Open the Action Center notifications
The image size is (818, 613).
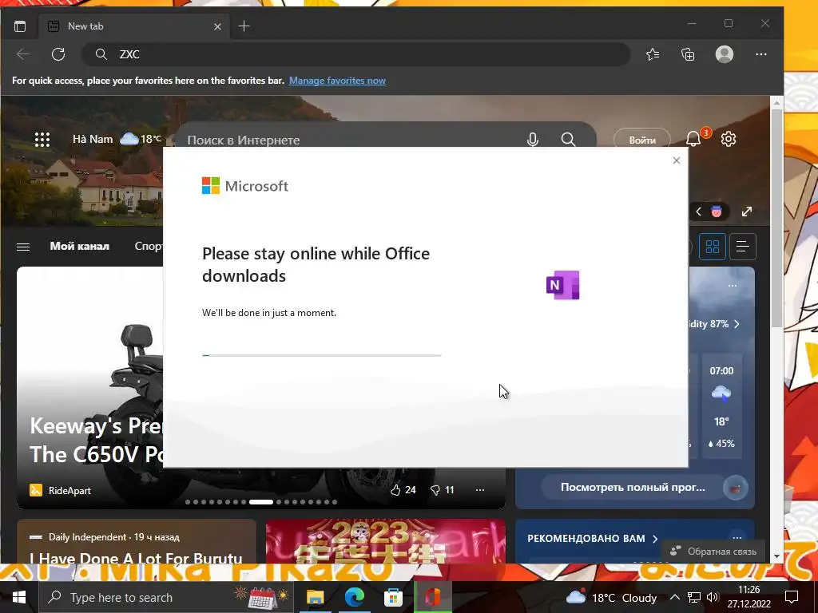click(792, 597)
